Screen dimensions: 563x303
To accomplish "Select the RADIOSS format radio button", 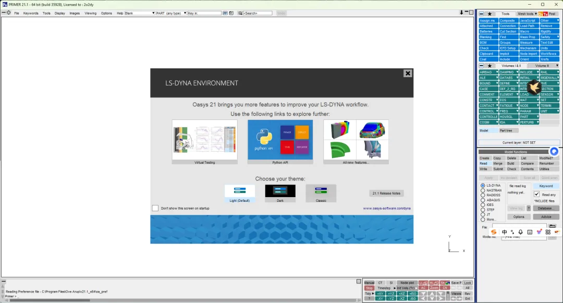I will click(x=483, y=195).
